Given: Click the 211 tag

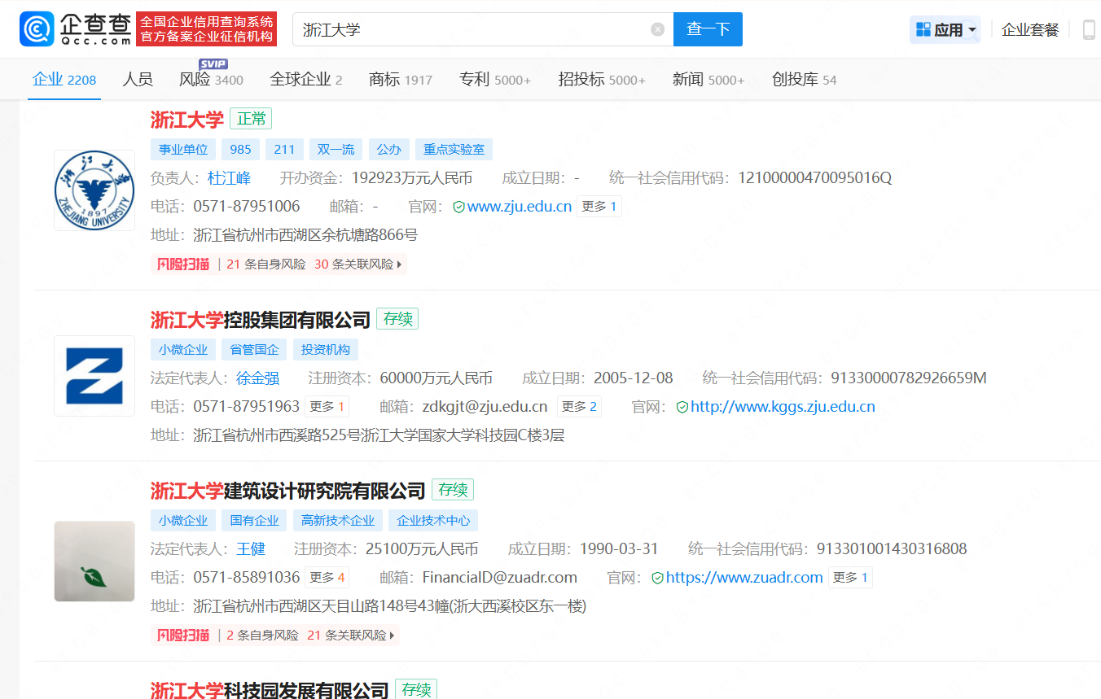Looking at the screenshot, I should tap(284, 150).
